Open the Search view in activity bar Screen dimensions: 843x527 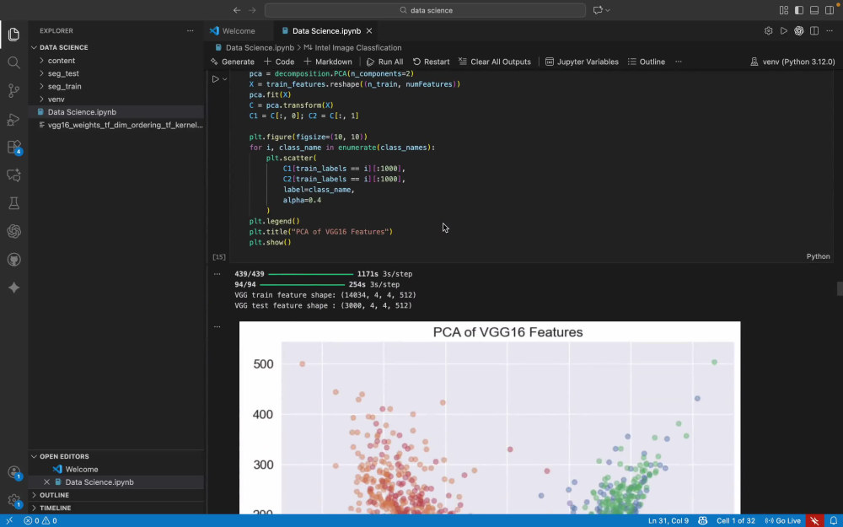tap(14, 63)
